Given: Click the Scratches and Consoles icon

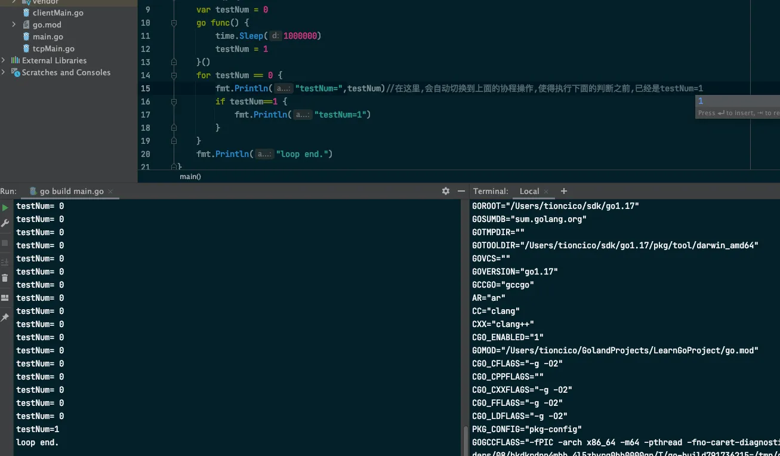Looking at the screenshot, I should [x=16, y=72].
